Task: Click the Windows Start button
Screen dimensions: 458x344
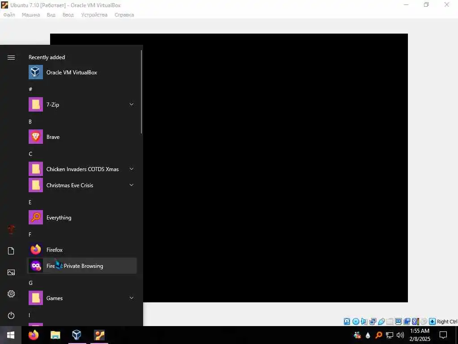Action: [x=11, y=335]
